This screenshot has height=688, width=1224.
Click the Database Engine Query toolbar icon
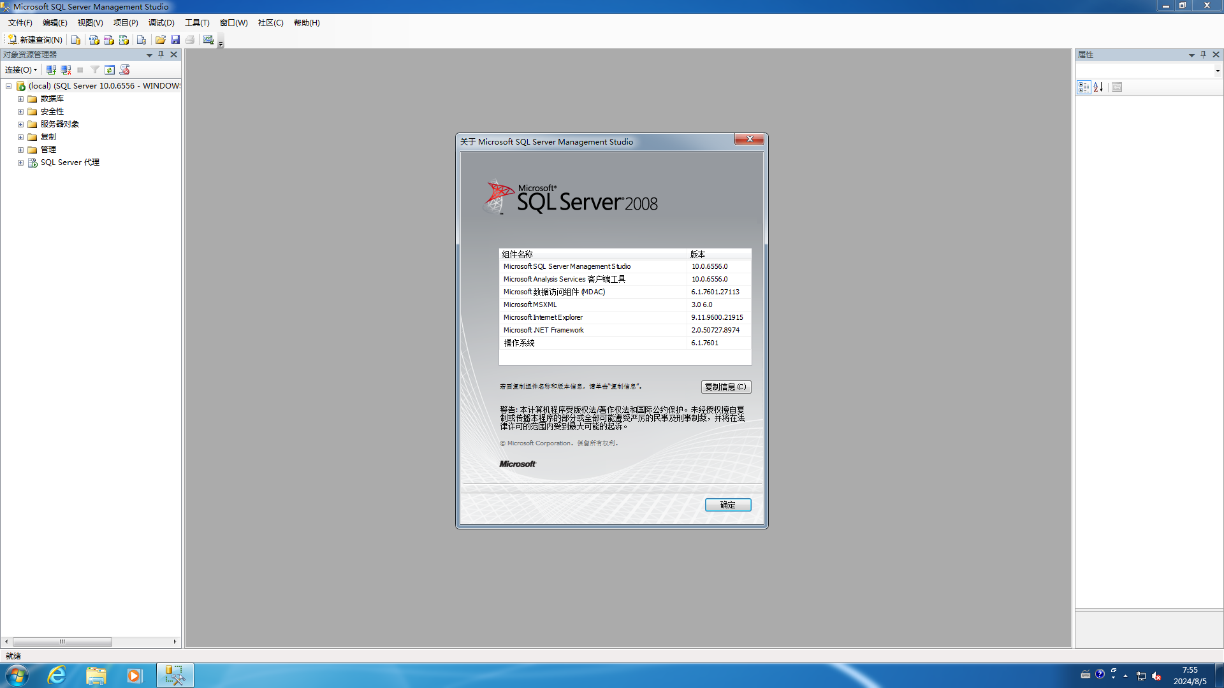point(76,39)
